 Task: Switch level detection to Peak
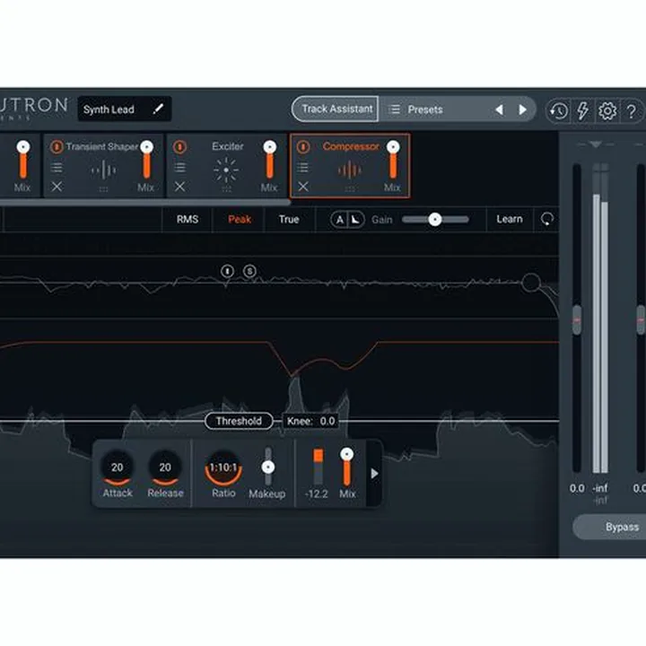pyautogui.click(x=240, y=219)
